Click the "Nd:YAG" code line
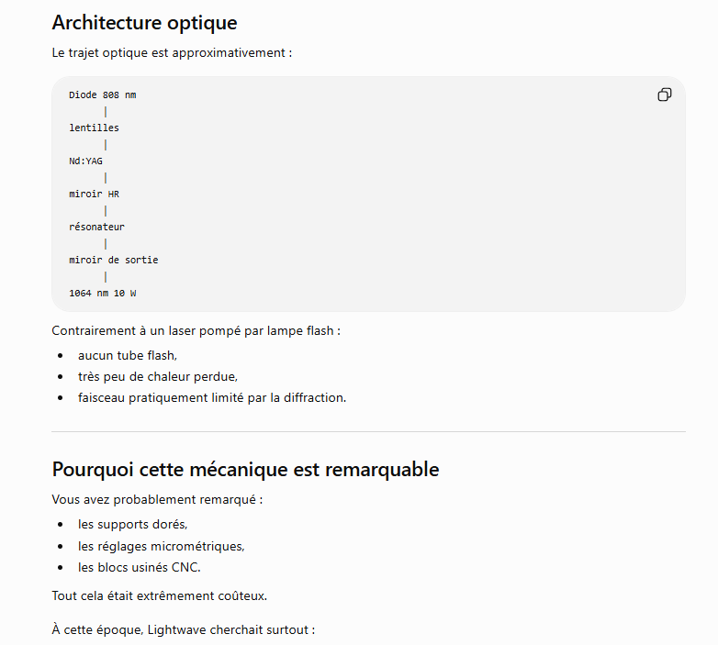 point(85,161)
